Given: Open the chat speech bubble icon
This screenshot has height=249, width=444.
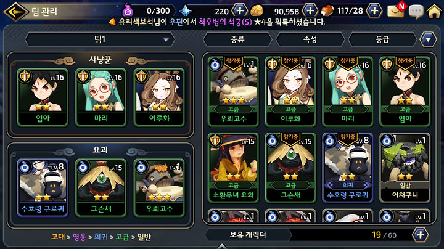Looking at the screenshot, I should click(416, 12).
